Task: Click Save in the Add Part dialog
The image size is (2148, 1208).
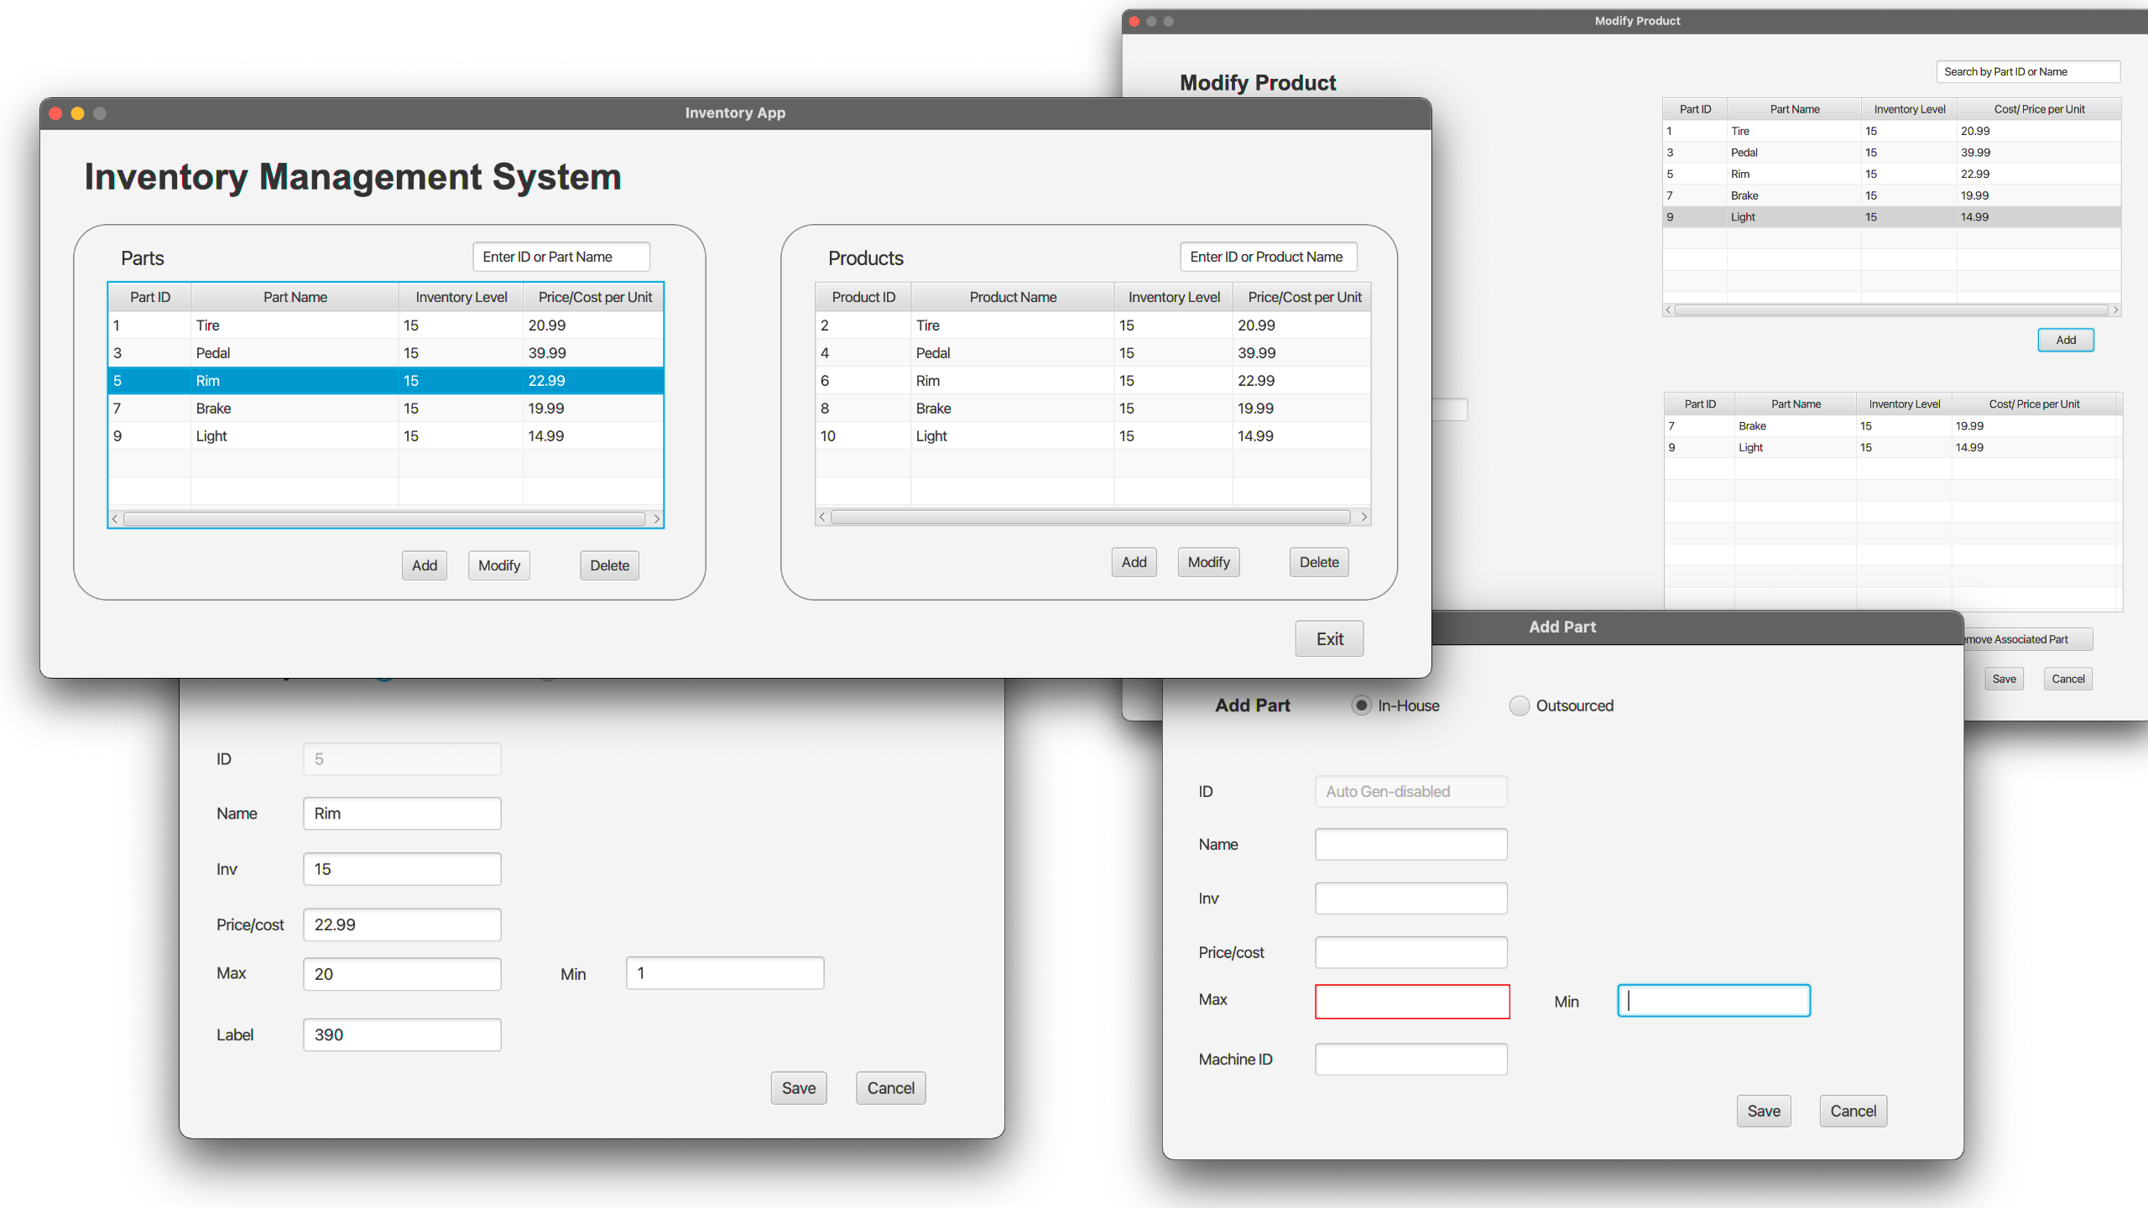Action: click(1763, 1110)
